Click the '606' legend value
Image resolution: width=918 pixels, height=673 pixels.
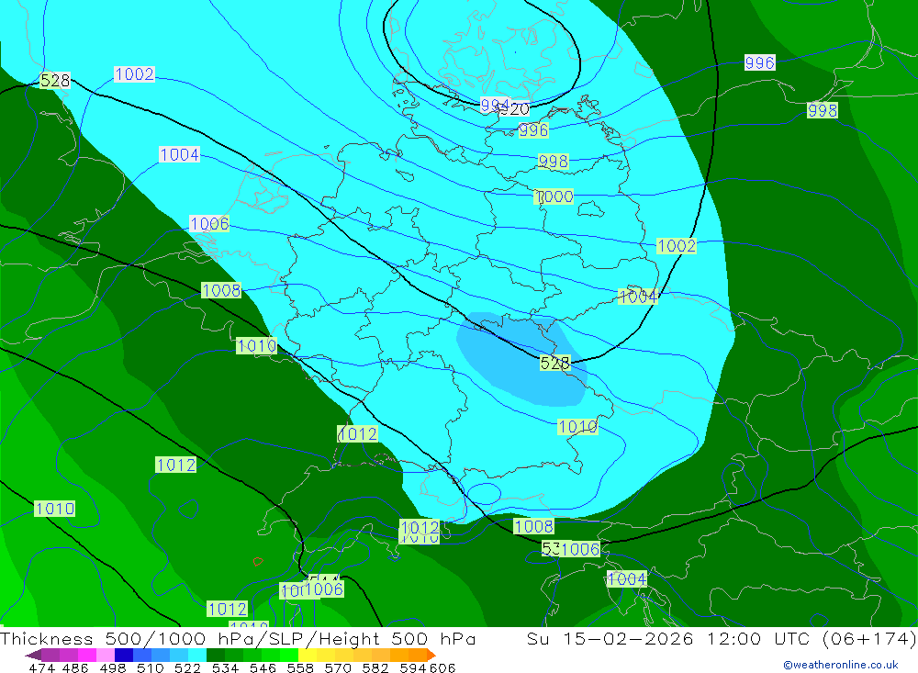(442, 667)
